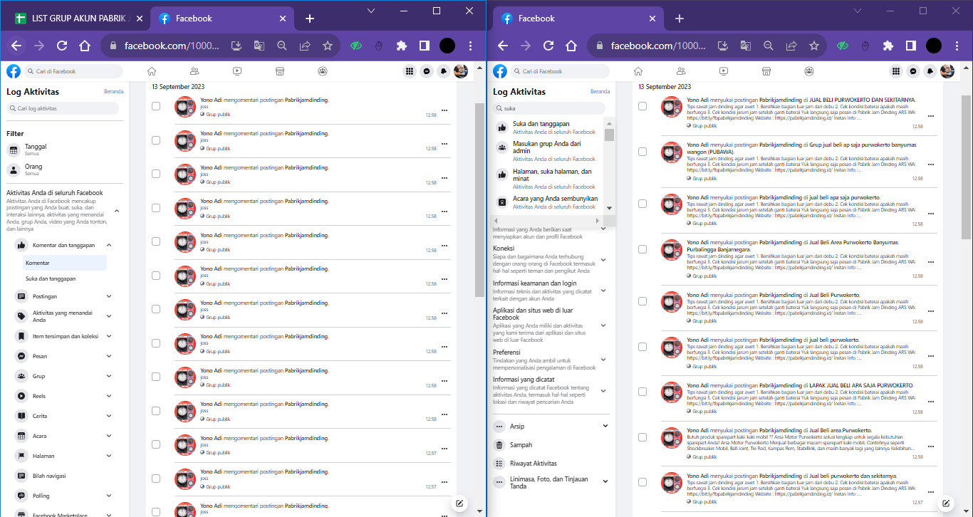Tick the checkbox for the PUBAWA group post
The image size is (973, 517).
point(642,152)
